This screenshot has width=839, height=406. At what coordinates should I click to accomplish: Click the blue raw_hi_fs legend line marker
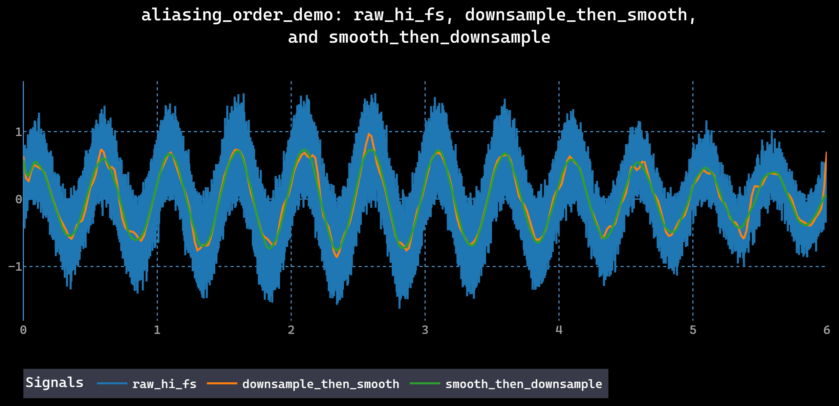pos(112,384)
